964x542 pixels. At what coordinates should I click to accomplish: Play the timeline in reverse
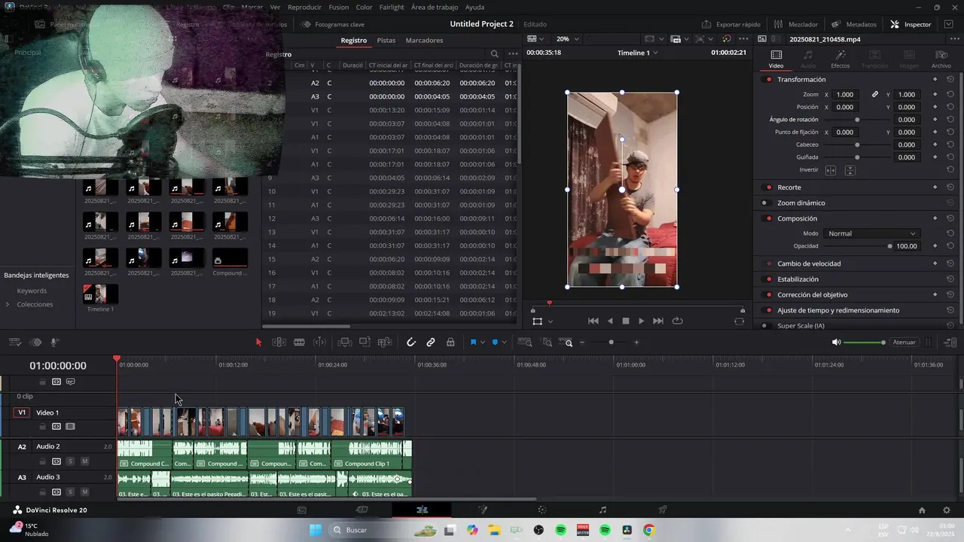pyautogui.click(x=610, y=321)
